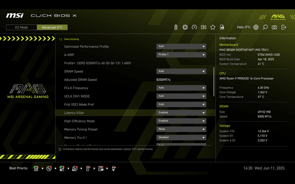Screen dimensions: 295x184
Task: Click the settings list vertical scrollbar
Action: coord(214,82)
